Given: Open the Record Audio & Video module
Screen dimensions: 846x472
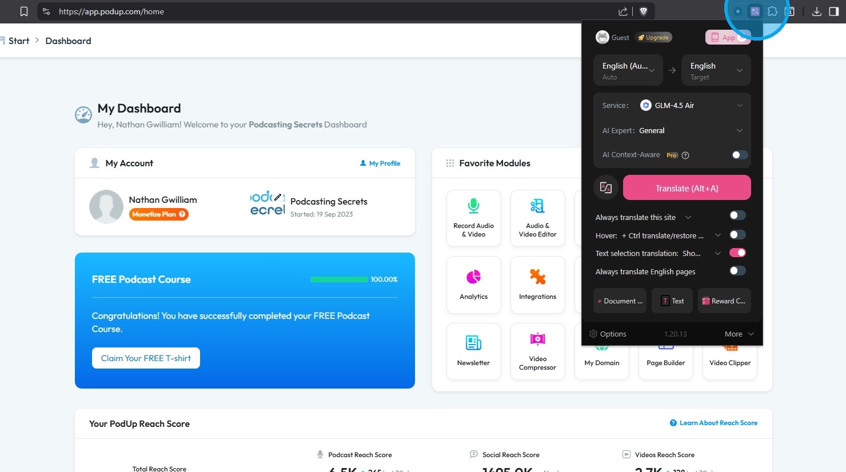Looking at the screenshot, I should point(473,218).
